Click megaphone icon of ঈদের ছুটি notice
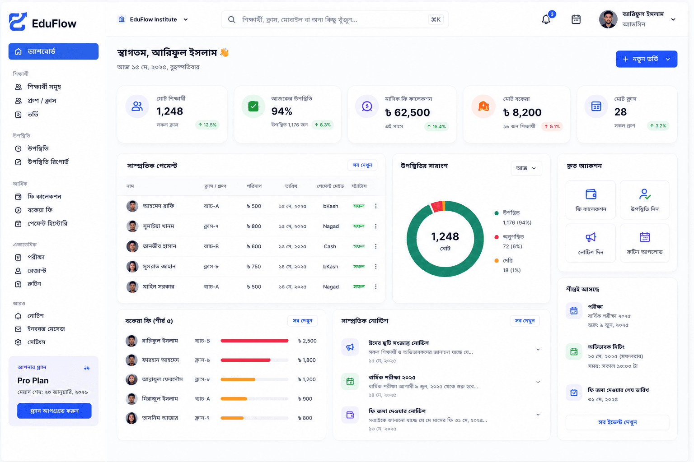Screen dimensions: 694x462 (350, 347)
